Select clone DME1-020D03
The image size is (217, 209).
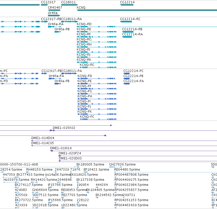click(x=138, y=161)
